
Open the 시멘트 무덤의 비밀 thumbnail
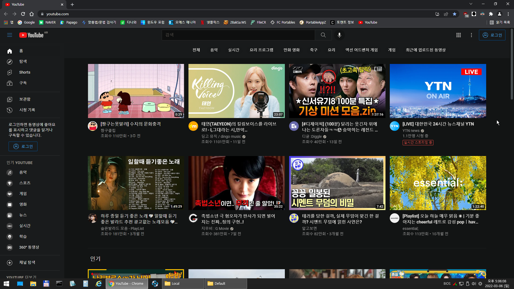337,183
